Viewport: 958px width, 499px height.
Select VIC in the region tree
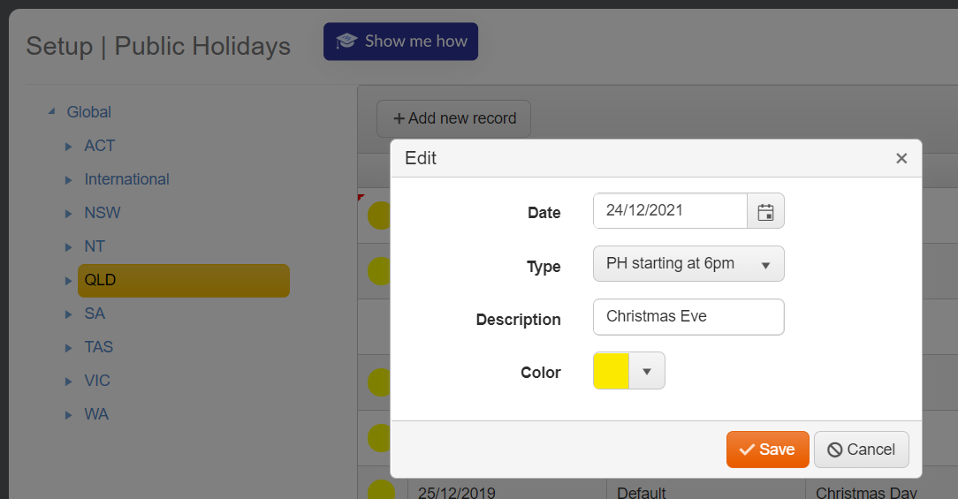click(97, 381)
